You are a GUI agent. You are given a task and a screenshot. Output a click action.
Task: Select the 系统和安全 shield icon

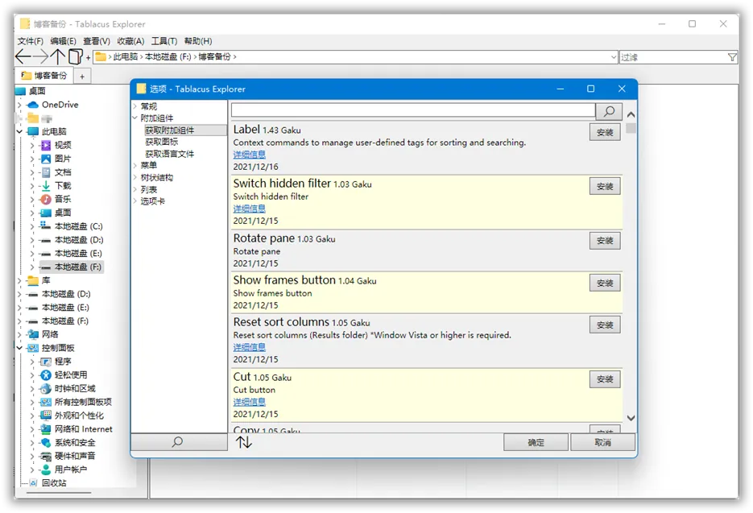[46, 442]
